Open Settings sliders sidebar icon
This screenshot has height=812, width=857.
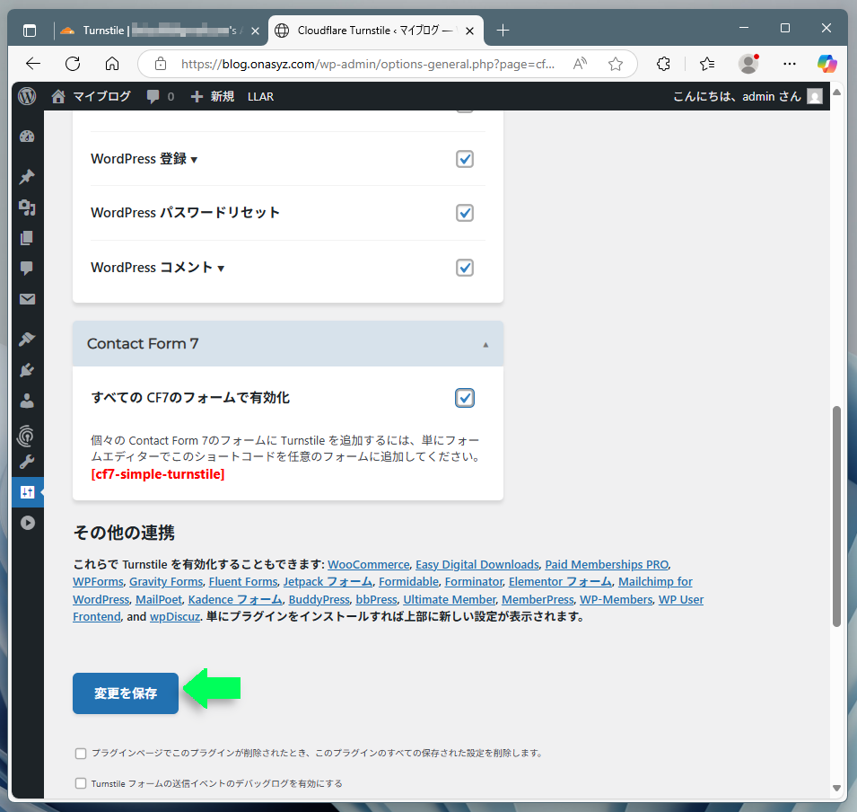[x=27, y=492]
